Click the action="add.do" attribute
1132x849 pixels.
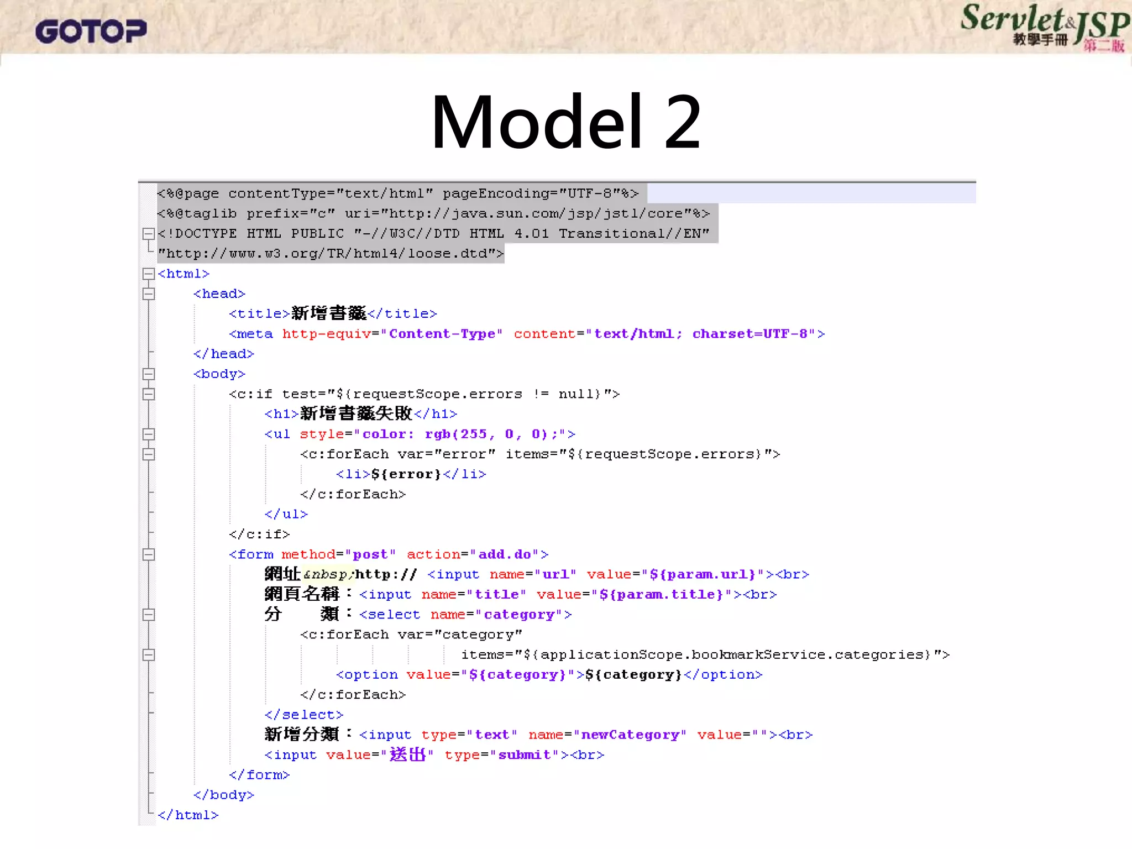474,554
